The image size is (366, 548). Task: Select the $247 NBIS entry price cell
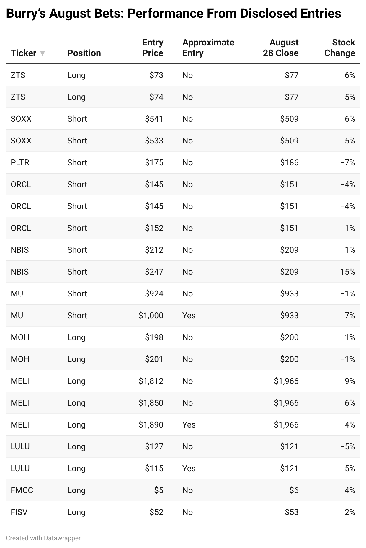[x=154, y=272]
